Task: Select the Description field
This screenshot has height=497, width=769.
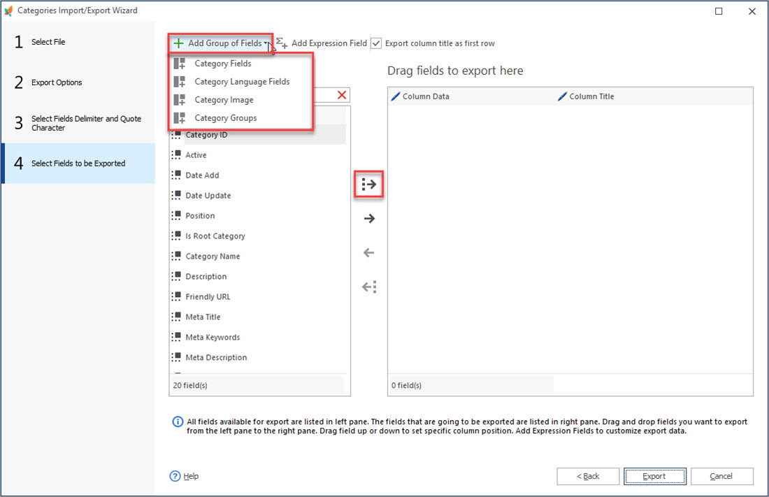Action: [258, 276]
